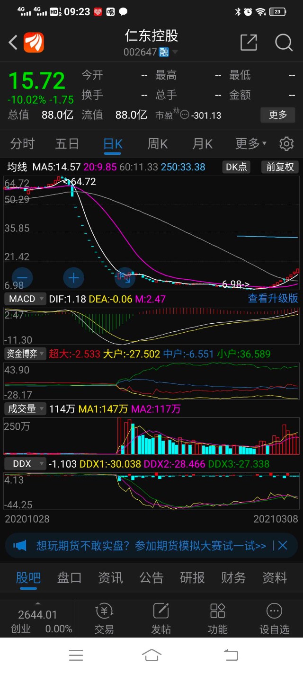Toggle 前复权 price adjustment
This screenshot has height=673, width=303.
coord(280,167)
